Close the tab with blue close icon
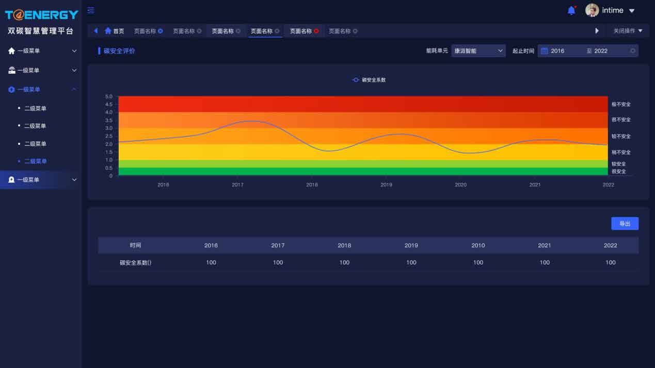 coord(161,31)
